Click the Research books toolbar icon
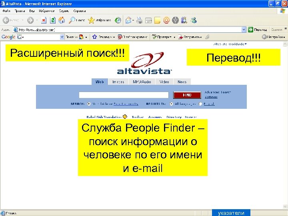288x216 pixels. click(184, 20)
